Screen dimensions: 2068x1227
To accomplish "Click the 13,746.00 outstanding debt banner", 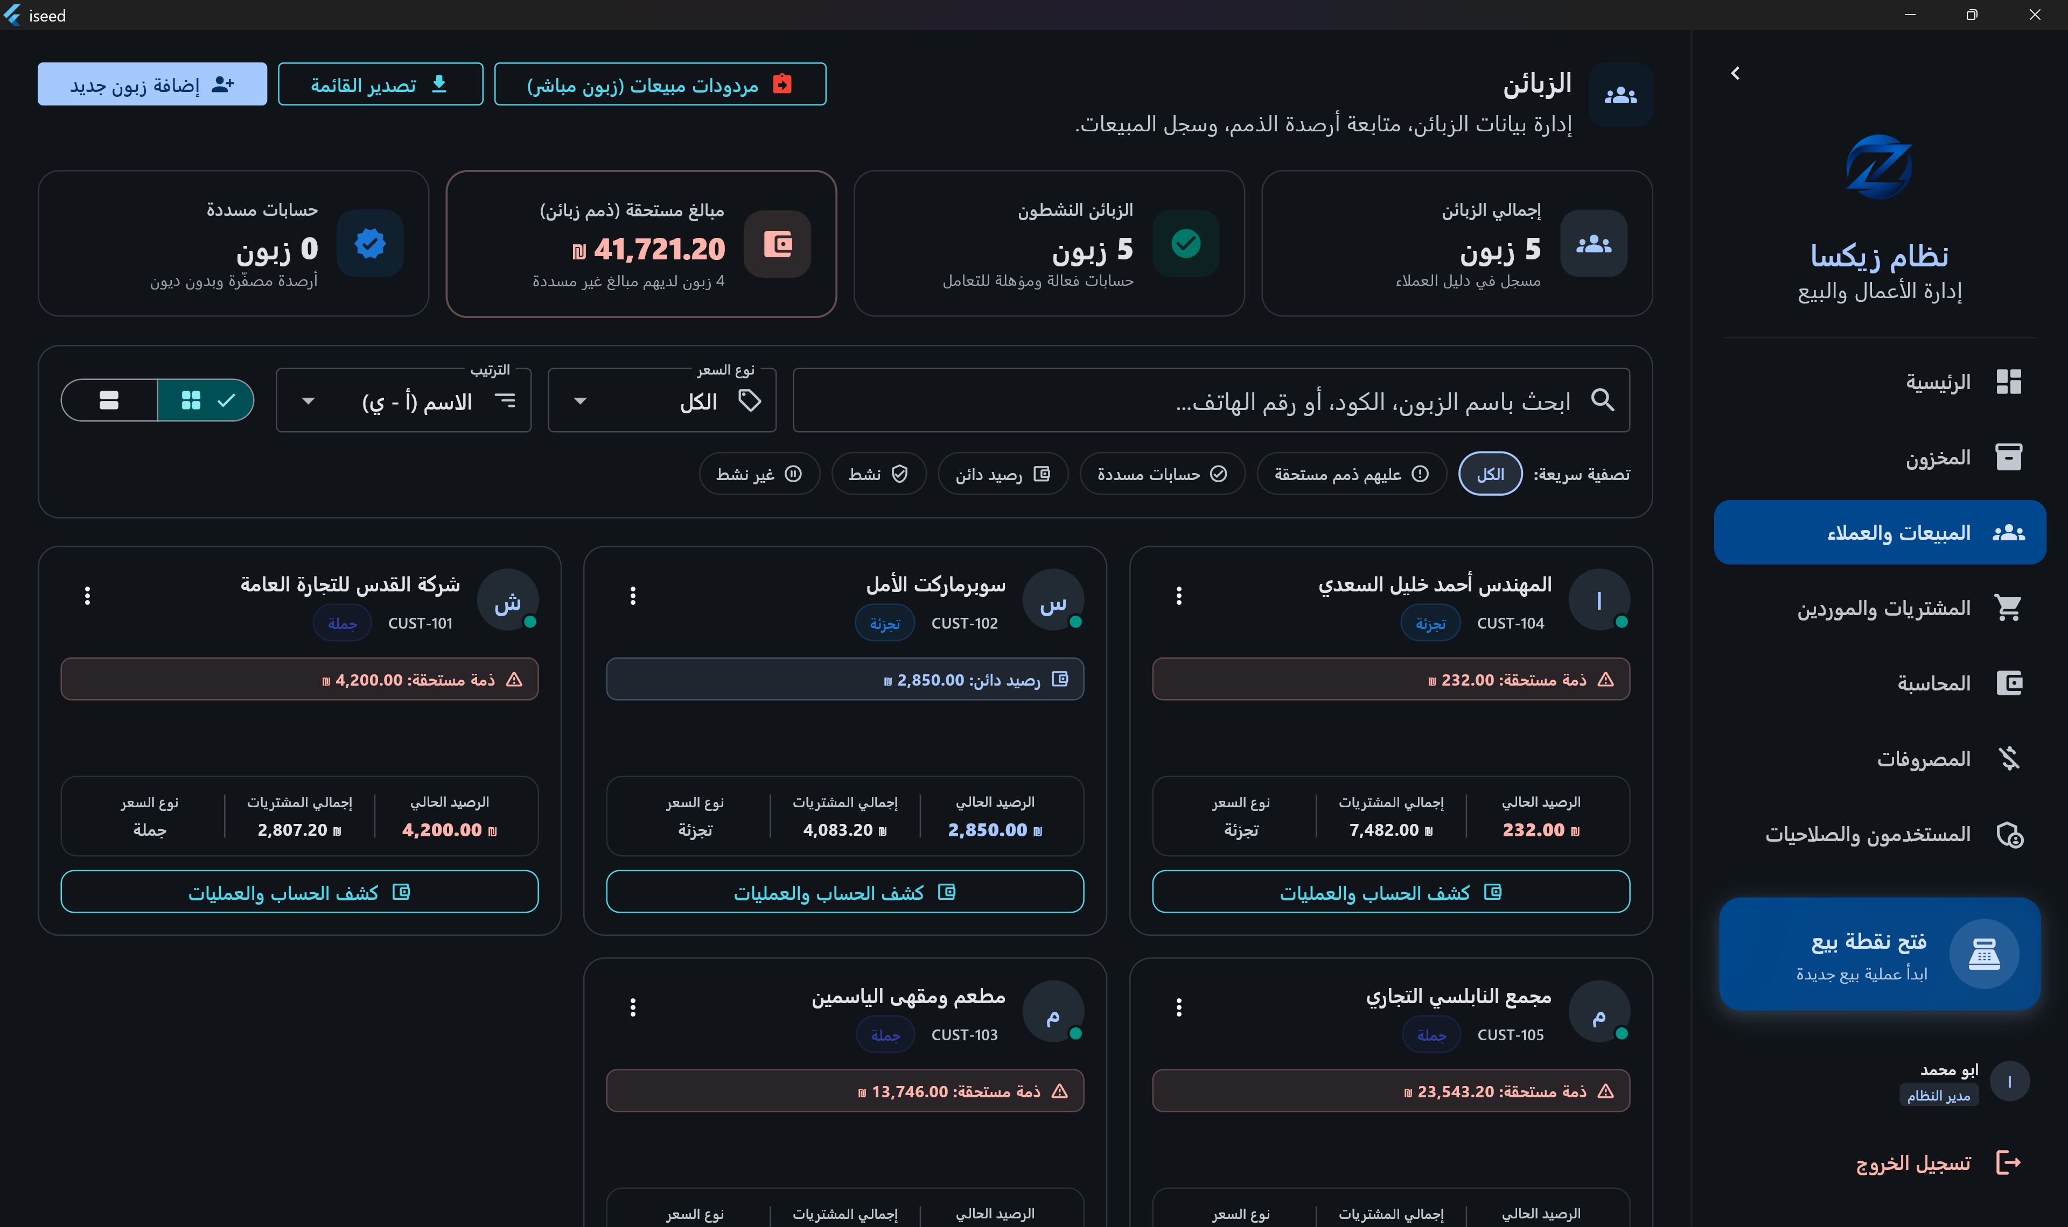I will (x=844, y=1091).
